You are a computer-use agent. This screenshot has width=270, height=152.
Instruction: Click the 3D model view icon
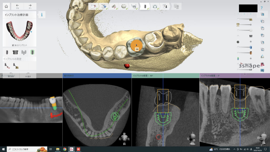[262, 56]
